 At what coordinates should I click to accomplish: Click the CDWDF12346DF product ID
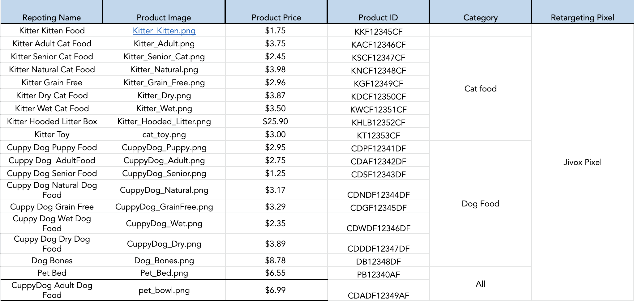tap(378, 223)
